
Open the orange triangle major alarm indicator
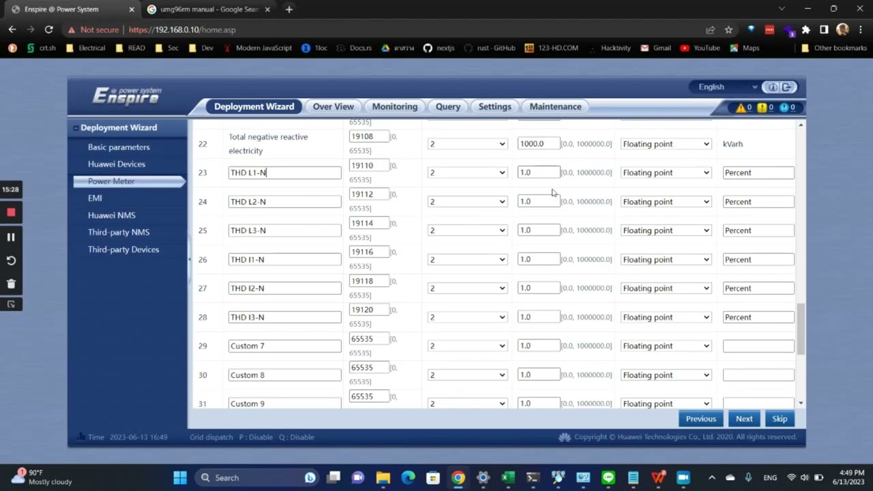pyautogui.click(x=740, y=108)
